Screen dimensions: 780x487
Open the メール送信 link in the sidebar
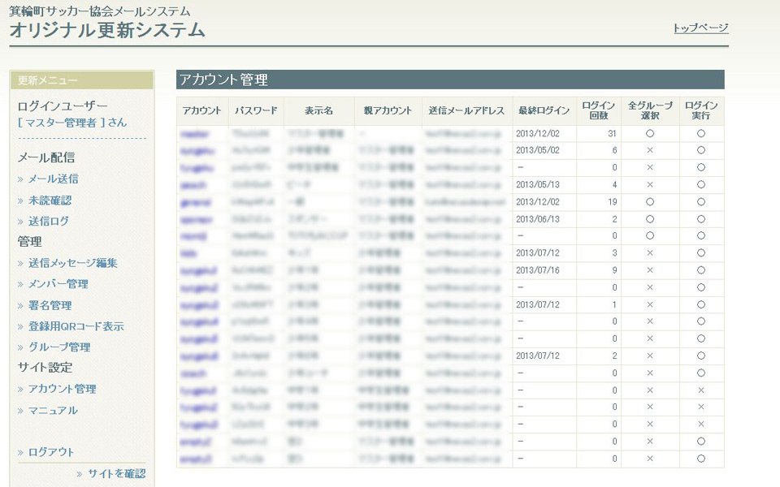coord(53,179)
